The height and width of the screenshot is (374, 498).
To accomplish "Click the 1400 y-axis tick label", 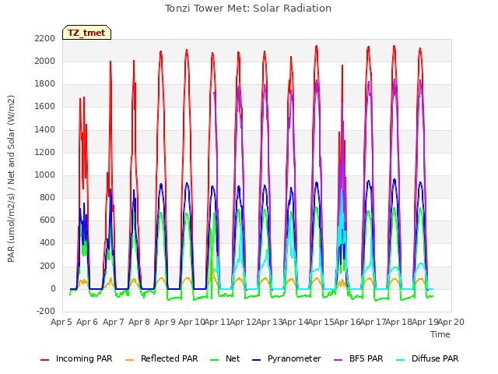I will (45, 129).
